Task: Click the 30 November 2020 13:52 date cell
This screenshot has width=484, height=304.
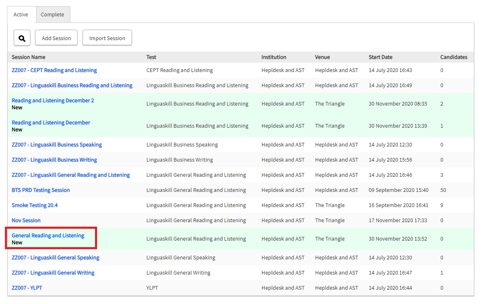Action: click(398, 239)
